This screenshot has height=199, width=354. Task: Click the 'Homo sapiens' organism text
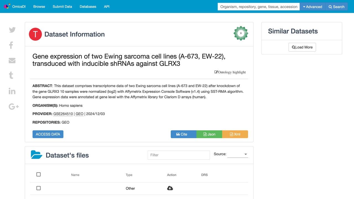click(71, 106)
